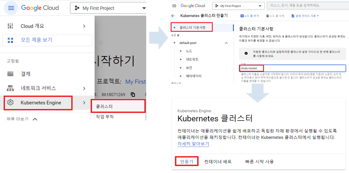
Task: Click the Kubernetes Engine hexagon icon
Action: click(x=10, y=103)
